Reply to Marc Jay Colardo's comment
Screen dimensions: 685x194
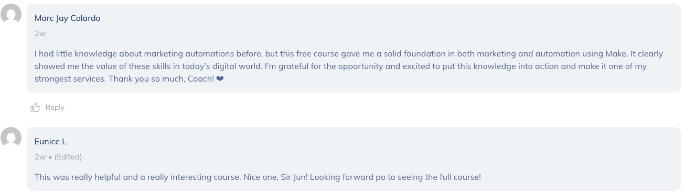pos(55,107)
